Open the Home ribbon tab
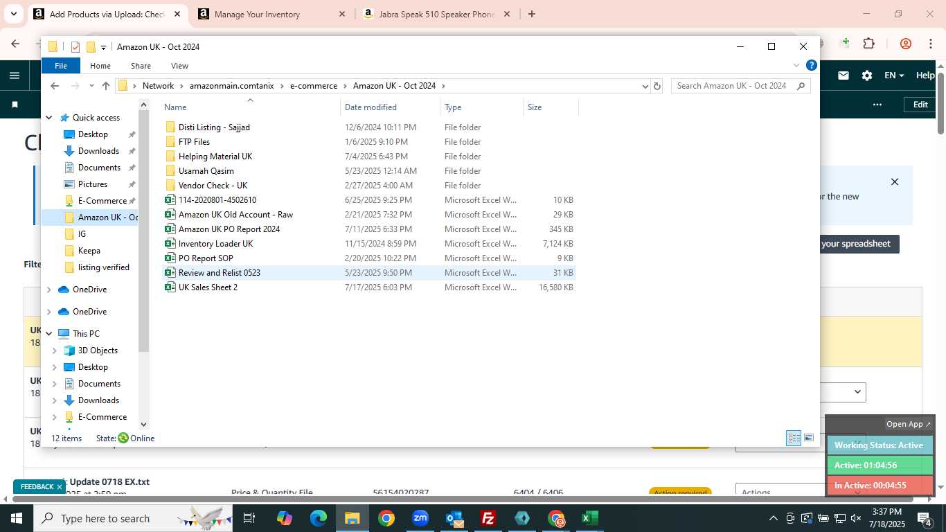946x532 pixels. pos(100,66)
